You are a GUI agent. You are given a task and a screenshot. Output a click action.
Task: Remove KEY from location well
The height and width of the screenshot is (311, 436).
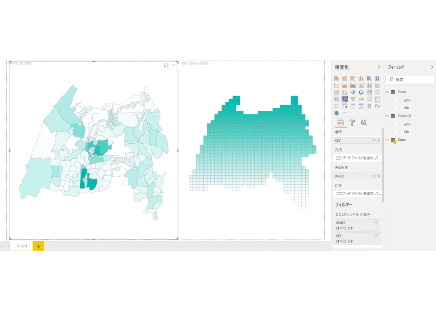click(379, 140)
